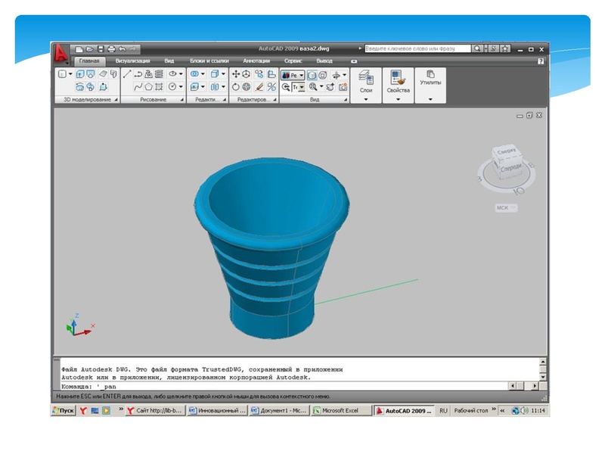Click the Print icon in quick access toolbar
The width and height of the screenshot is (605, 454).
111,48
